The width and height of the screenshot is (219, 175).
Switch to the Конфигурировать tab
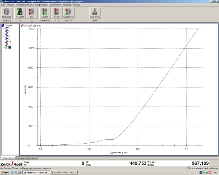click(26, 158)
